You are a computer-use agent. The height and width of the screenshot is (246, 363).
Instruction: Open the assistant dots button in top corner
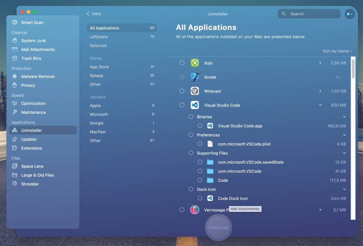pyautogui.click(x=350, y=14)
